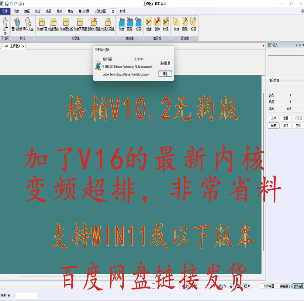Switch to the 修改 ribbon tab
304x301 pixels.
point(38,12)
